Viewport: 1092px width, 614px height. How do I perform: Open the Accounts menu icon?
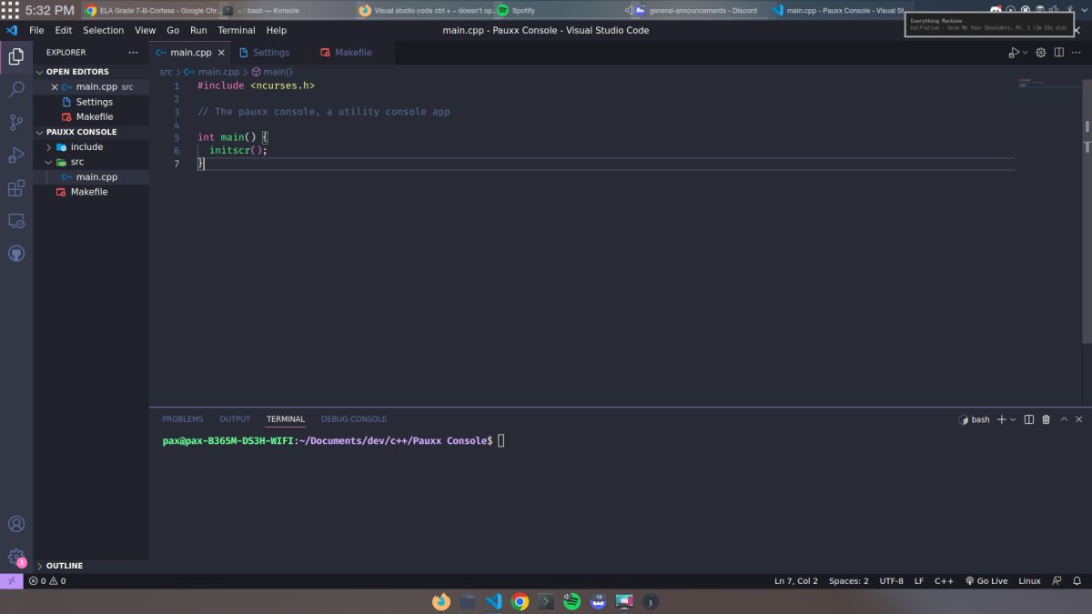[16, 524]
